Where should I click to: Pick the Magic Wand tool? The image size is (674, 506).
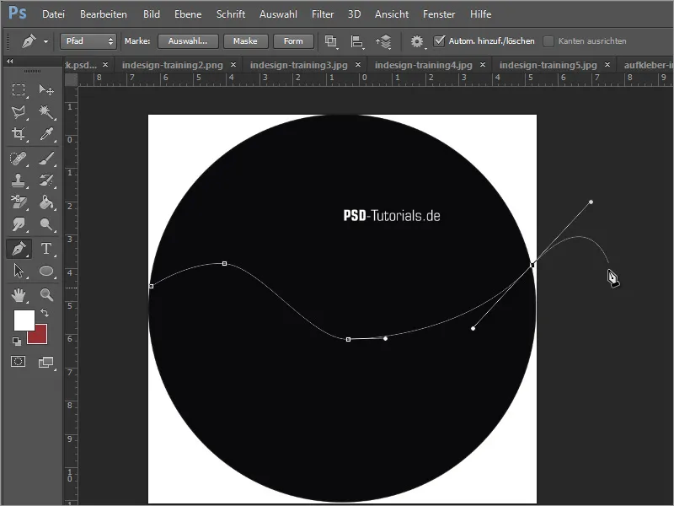tap(46, 112)
